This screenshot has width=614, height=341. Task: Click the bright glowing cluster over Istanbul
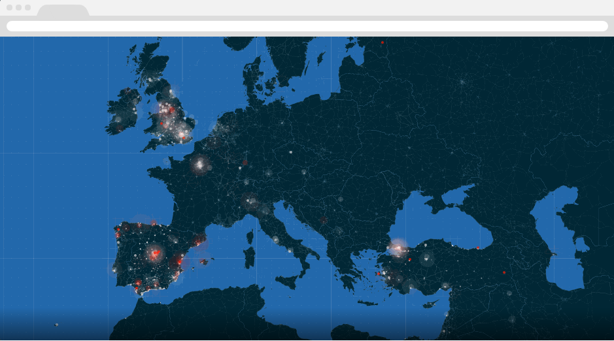click(x=398, y=248)
